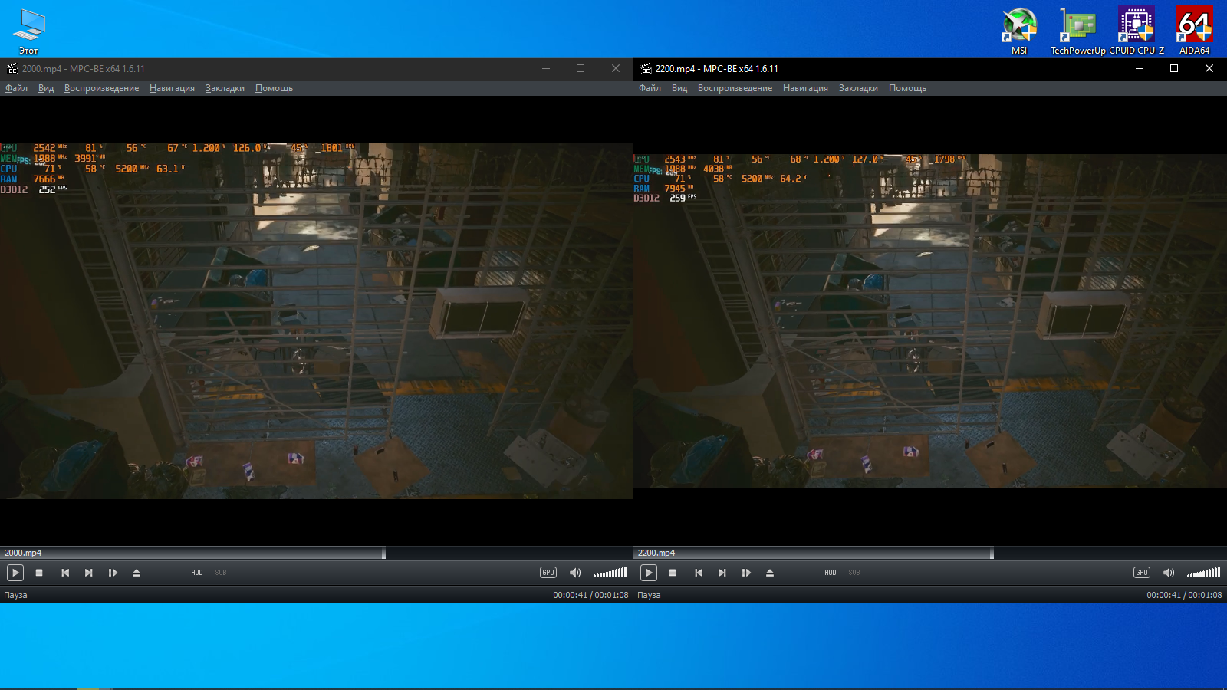Screen dimensions: 1227x690
Task: Step one frame forward in 2200.mp4 player
Action: tap(746, 573)
